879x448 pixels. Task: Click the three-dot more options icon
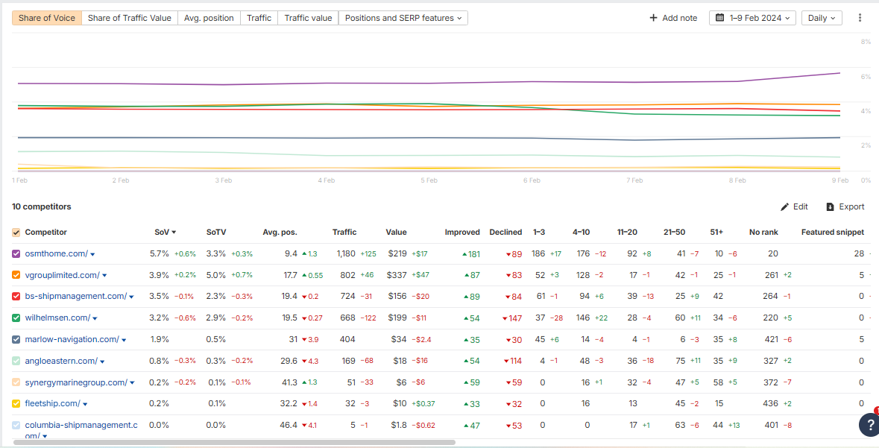tap(860, 18)
